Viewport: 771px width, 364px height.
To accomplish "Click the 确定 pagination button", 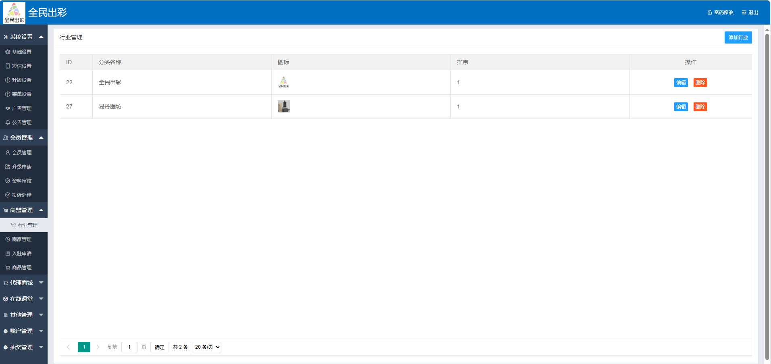I will point(160,347).
